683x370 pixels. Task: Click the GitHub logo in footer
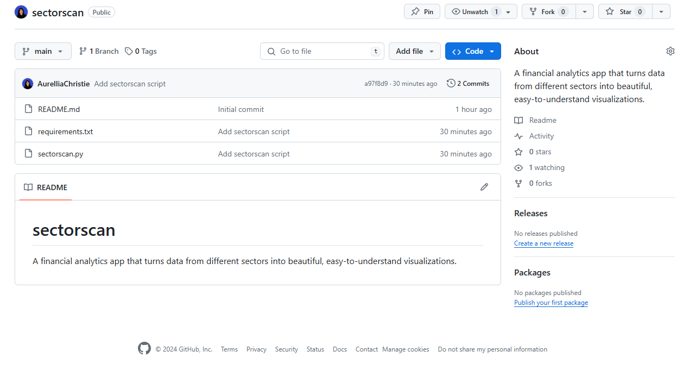pos(144,349)
